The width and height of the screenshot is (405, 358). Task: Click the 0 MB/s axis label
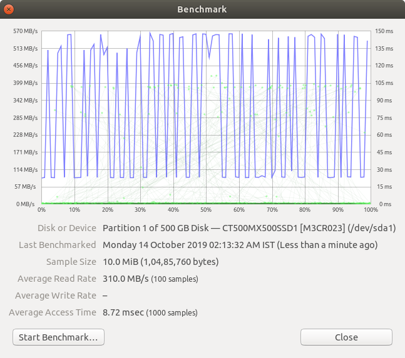pos(25,204)
